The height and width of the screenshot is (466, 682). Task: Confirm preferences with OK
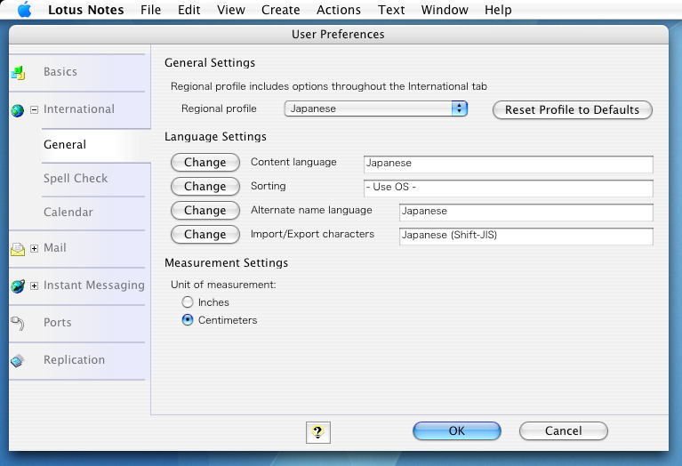pos(457,430)
